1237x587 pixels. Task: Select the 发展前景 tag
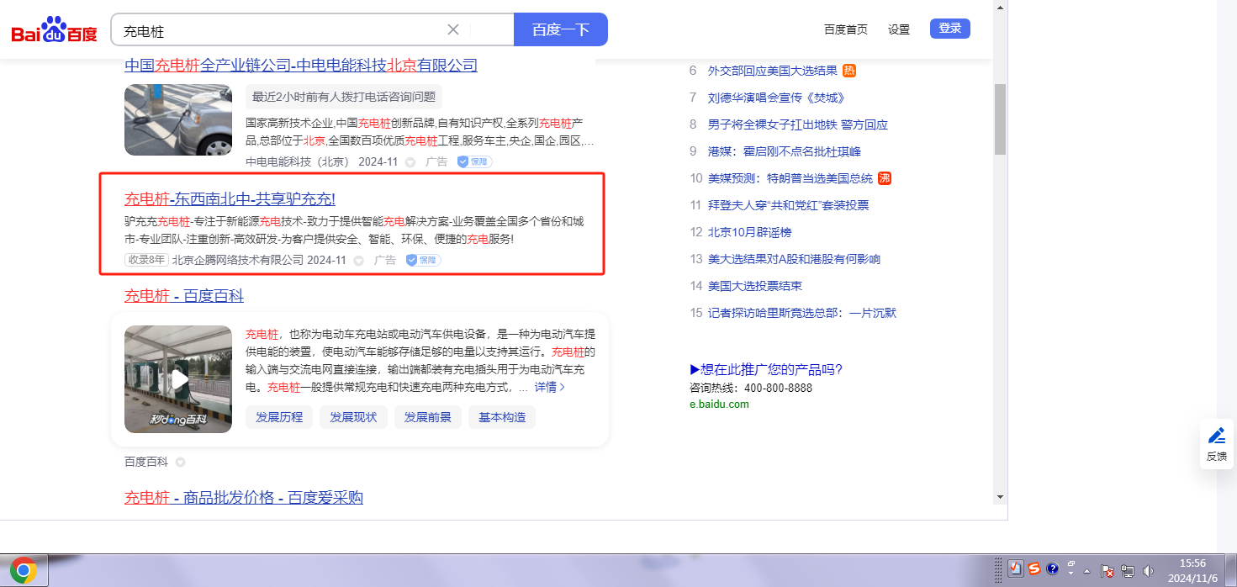click(428, 417)
